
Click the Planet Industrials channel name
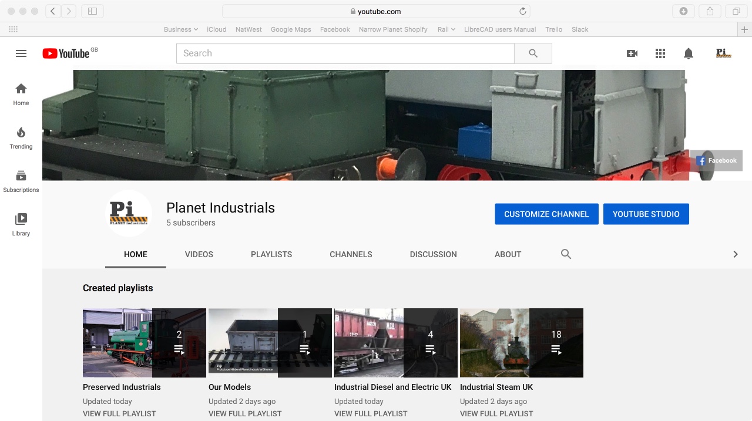[220, 208]
